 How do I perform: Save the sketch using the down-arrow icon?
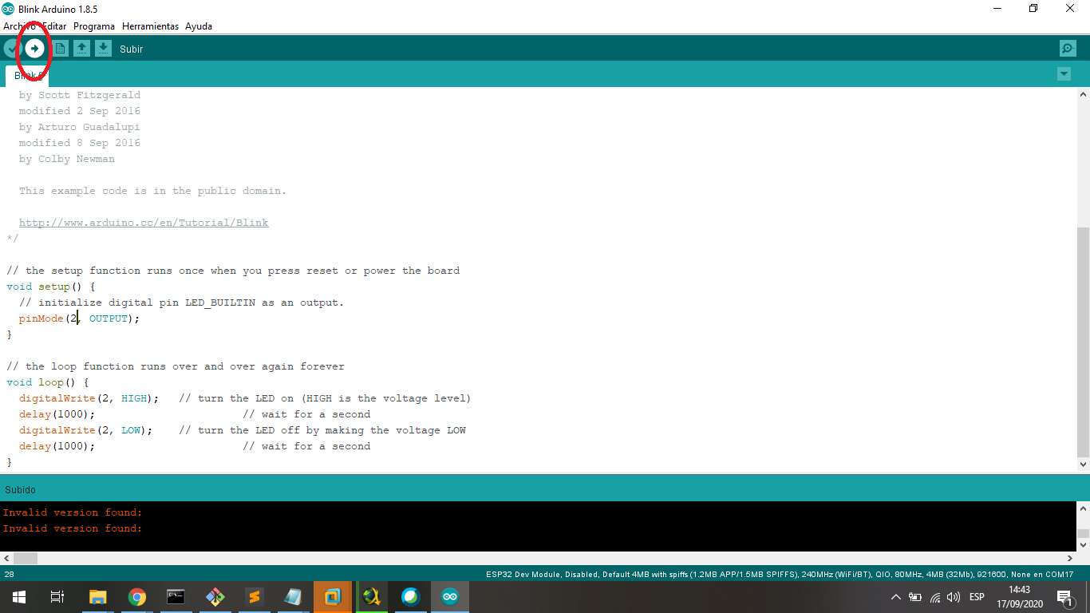tap(103, 49)
